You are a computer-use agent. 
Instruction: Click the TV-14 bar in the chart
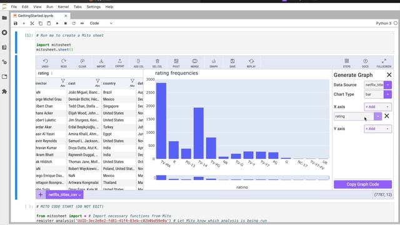pyautogui.click(x=199, y=133)
